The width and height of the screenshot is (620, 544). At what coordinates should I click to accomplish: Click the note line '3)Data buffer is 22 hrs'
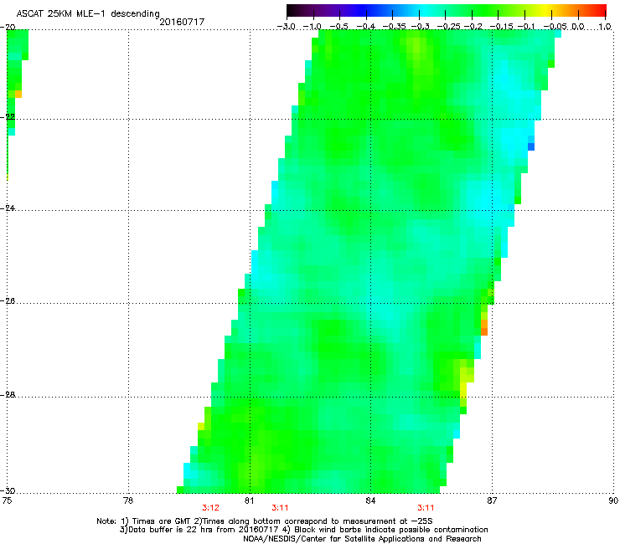(303, 530)
